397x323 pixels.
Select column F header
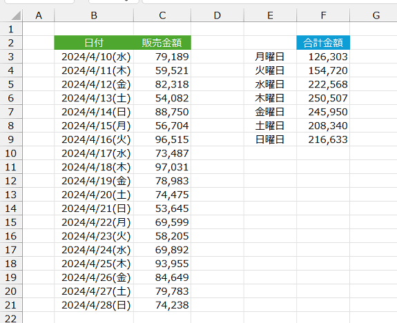[x=323, y=15]
